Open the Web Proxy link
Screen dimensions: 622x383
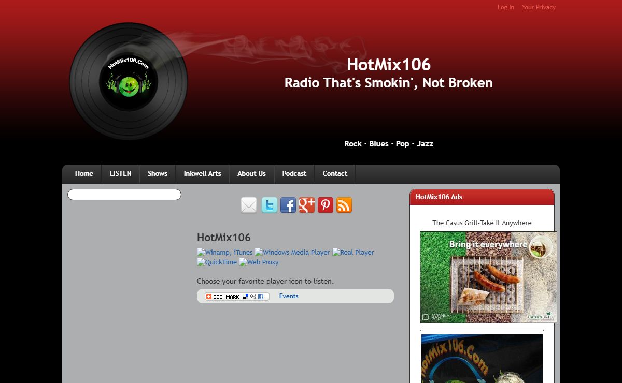tap(259, 262)
